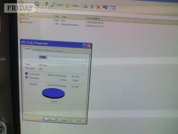The image size is (178, 134).
Task: Close the REV 35 Properties dialog
Action: [x=89, y=46]
